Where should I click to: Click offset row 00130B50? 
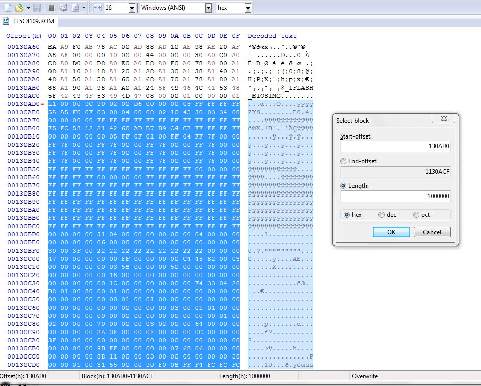click(23, 169)
